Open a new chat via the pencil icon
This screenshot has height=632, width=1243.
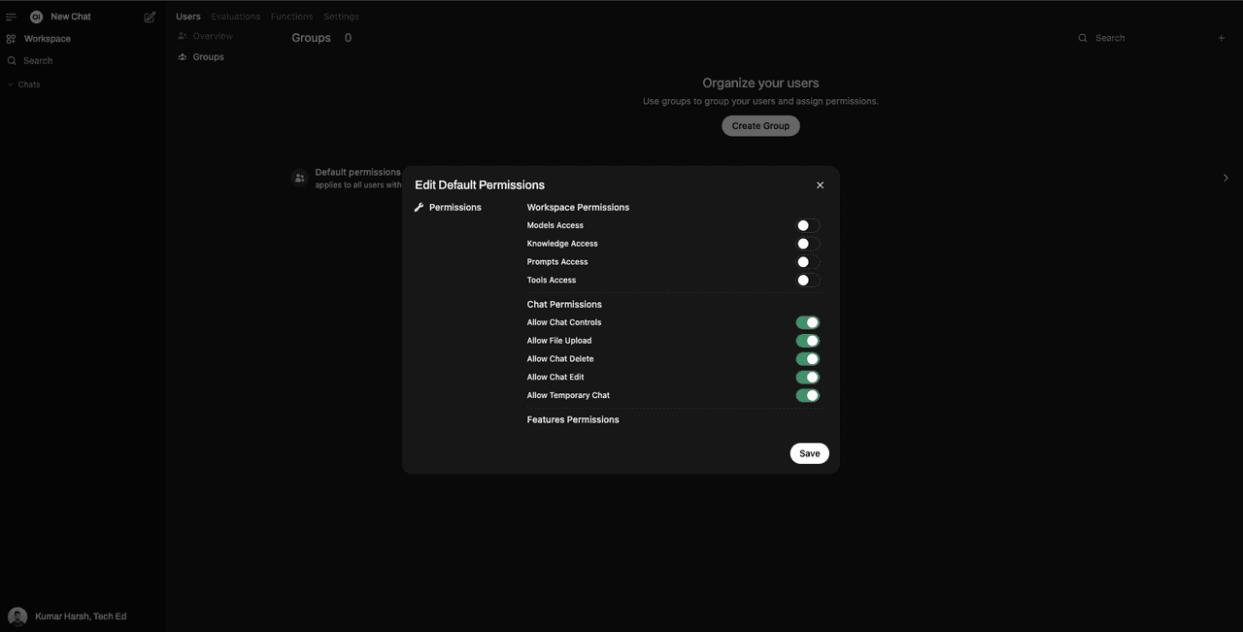[x=150, y=17]
